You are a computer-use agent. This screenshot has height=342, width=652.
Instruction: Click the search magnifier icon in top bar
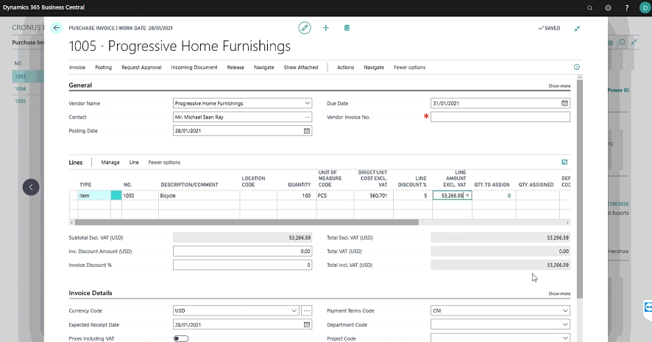[x=589, y=8]
